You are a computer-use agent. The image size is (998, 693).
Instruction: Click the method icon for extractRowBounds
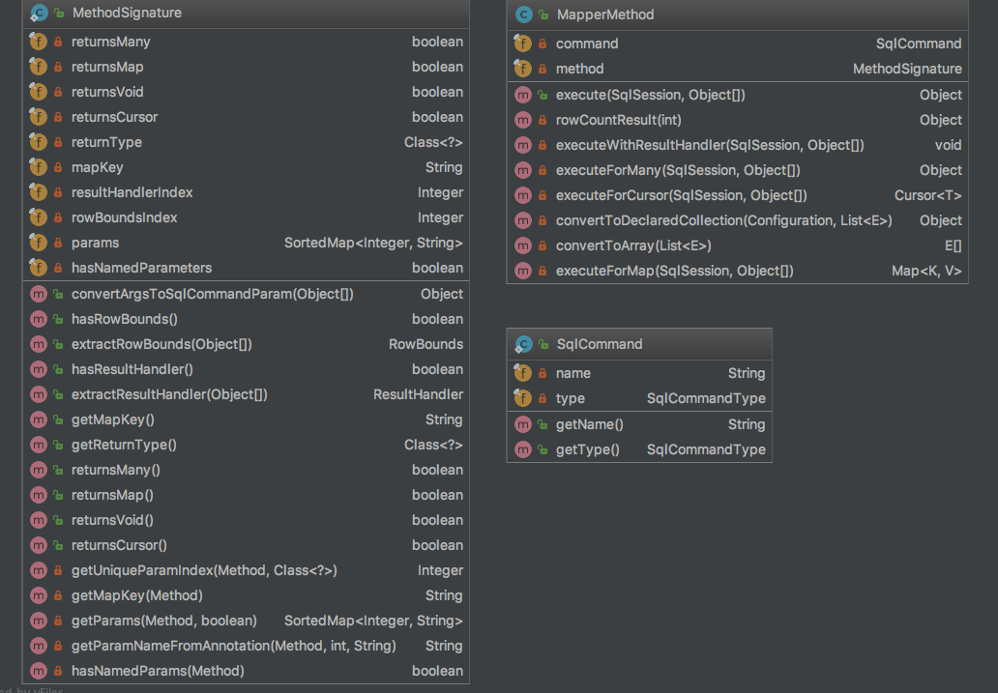pos(39,344)
